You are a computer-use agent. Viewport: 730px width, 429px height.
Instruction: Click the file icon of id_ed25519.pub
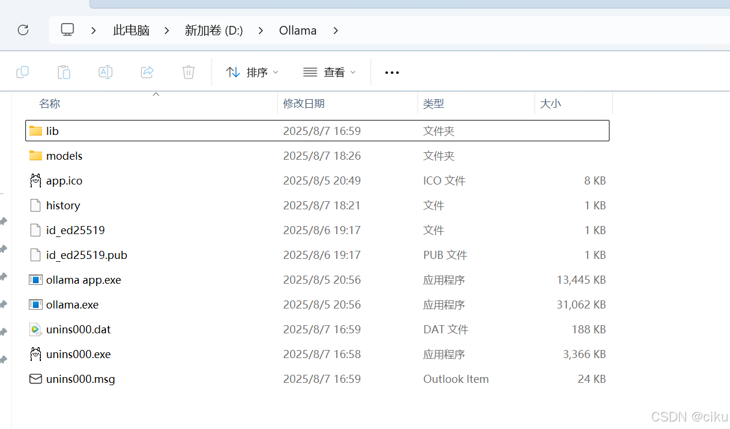[x=36, y=255]
